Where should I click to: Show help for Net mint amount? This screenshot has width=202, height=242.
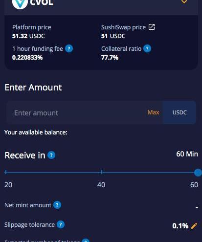tap(57, 205)
